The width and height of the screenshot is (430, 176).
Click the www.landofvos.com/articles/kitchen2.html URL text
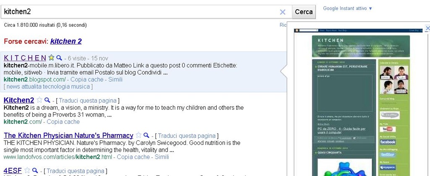(58, 157)
